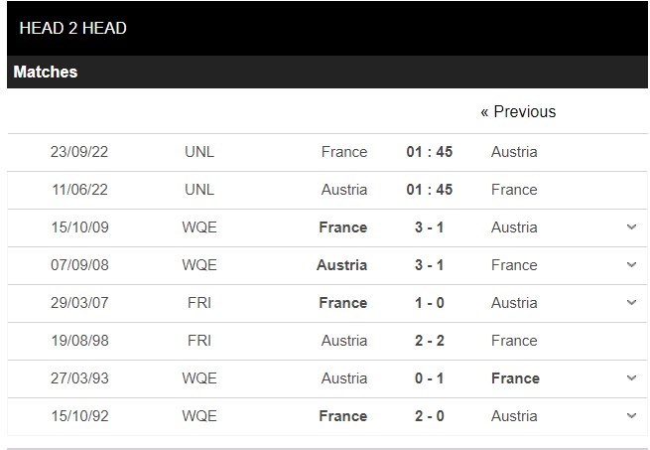Open the 2 - 2 score from 19/08/98
650x450 pixels.
pos(430,341)
